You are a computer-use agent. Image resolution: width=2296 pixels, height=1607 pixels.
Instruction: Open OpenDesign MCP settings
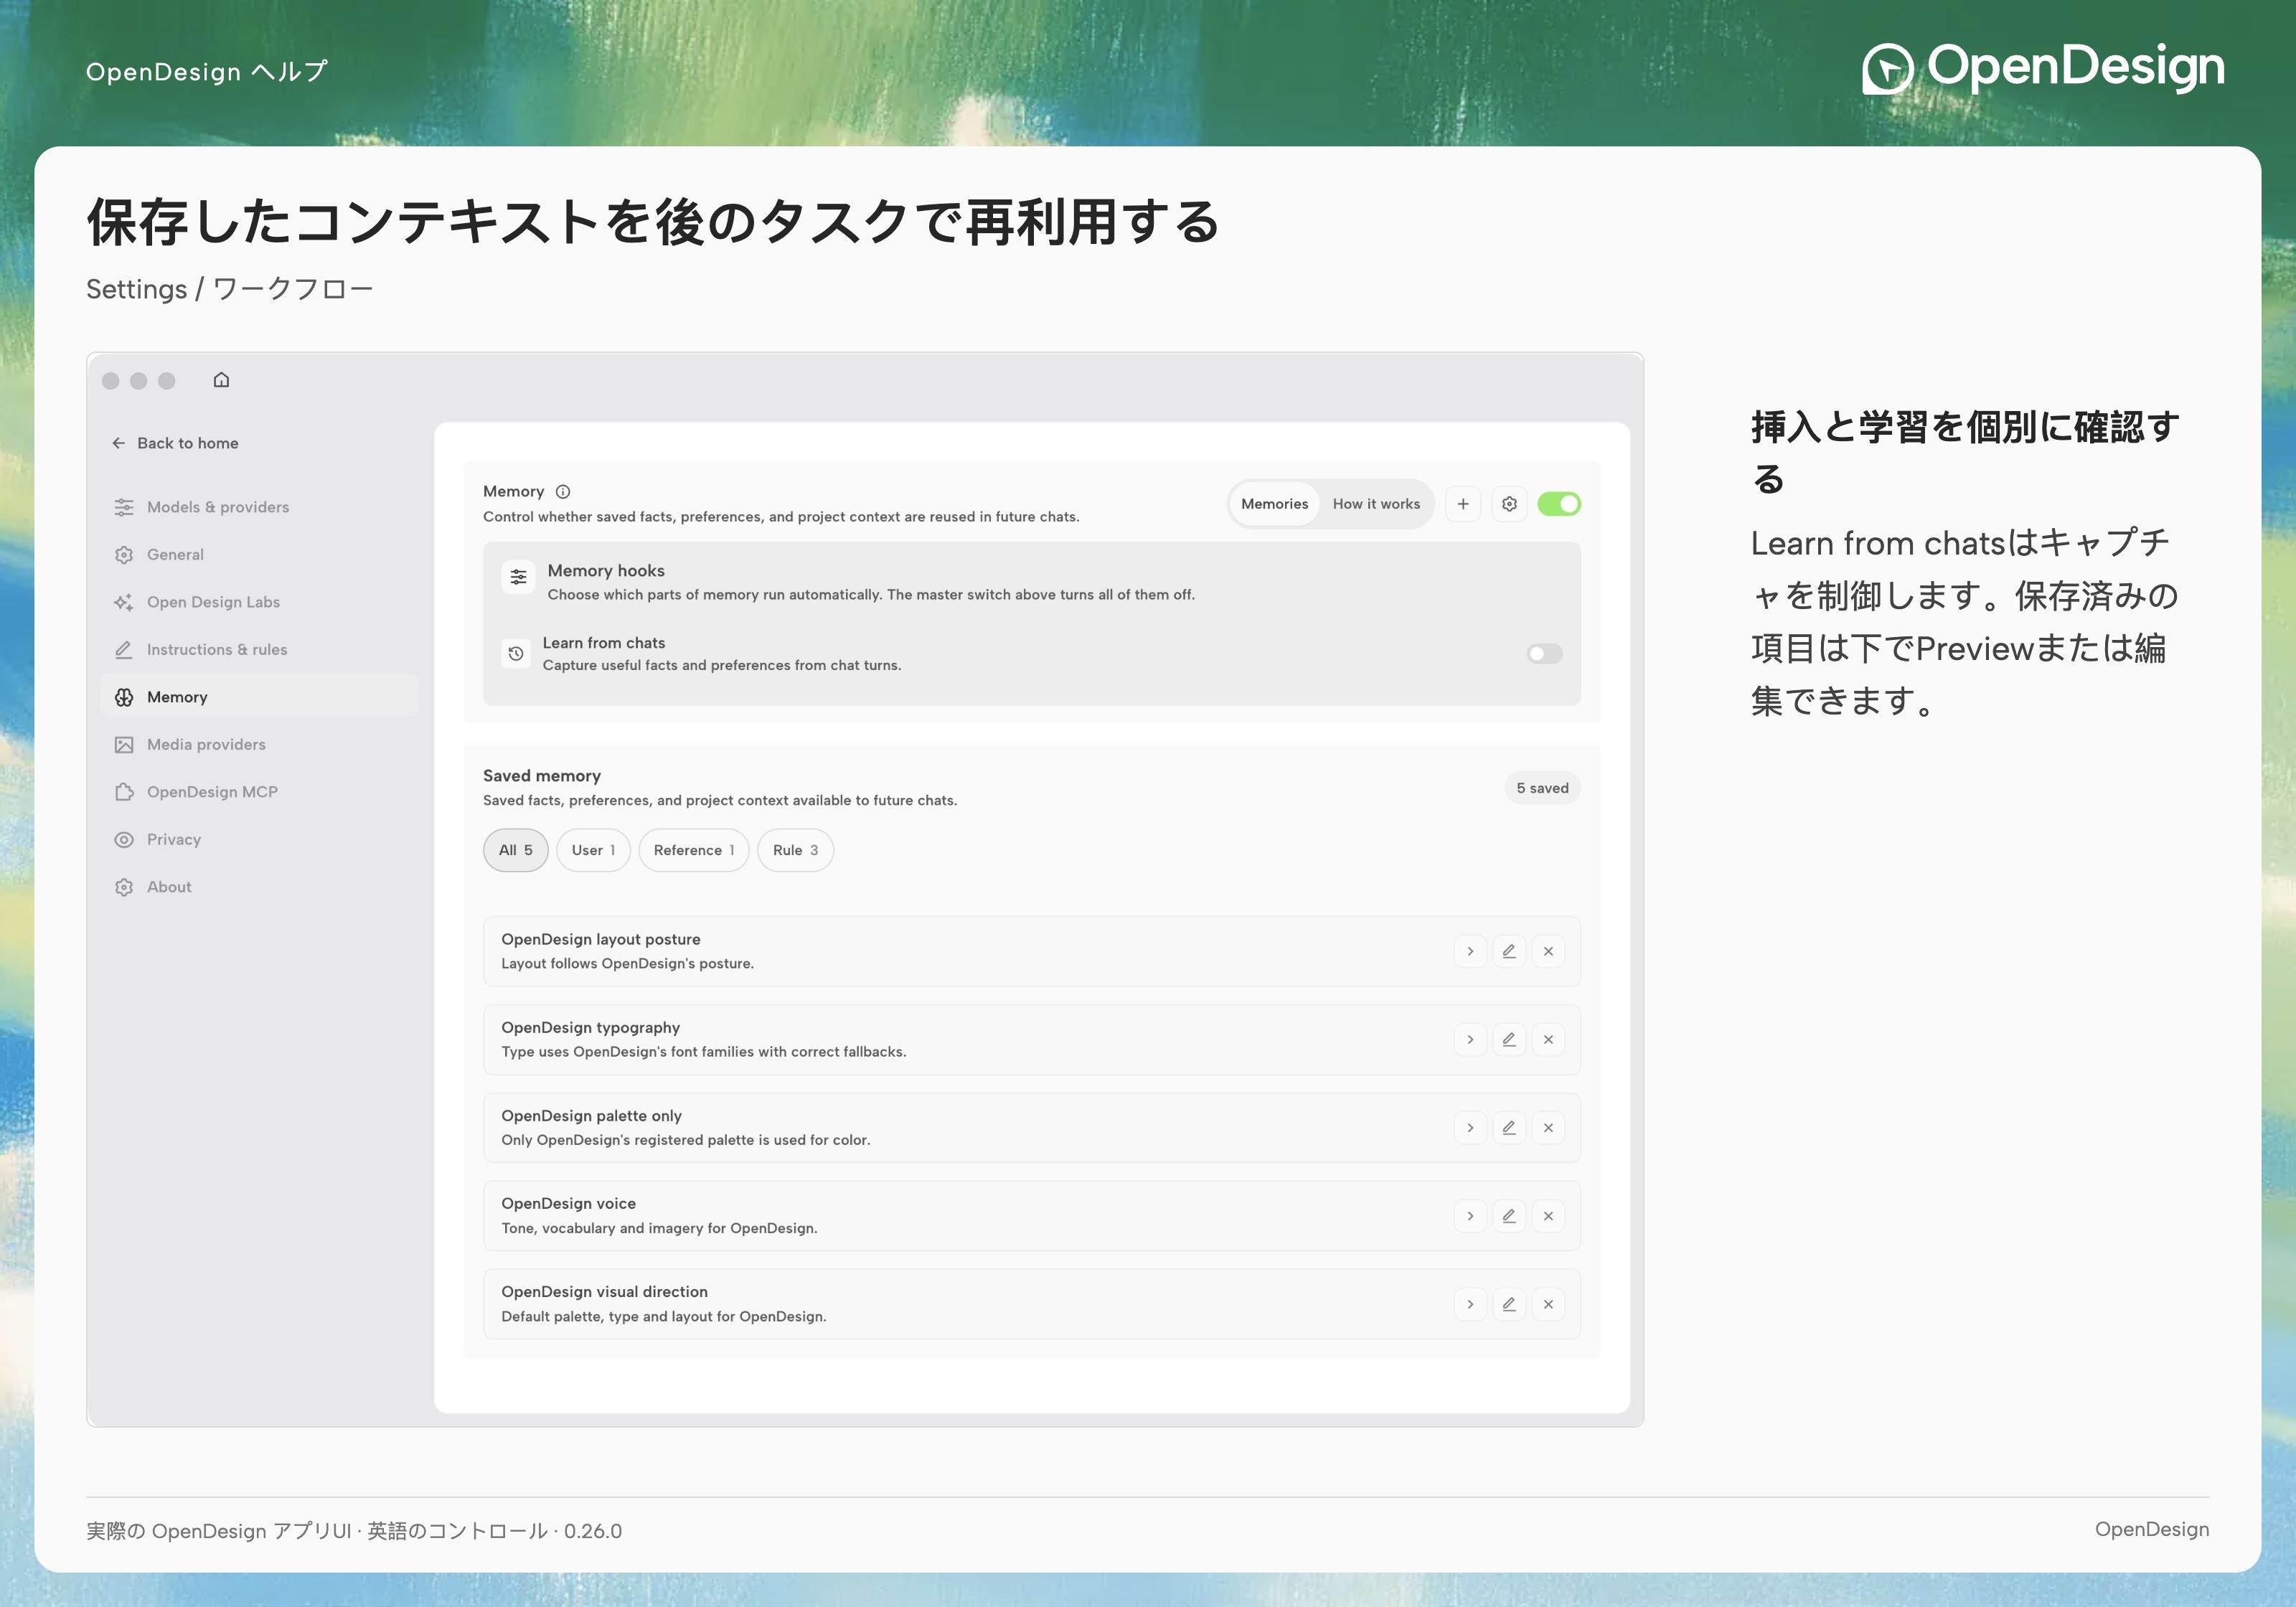[x=259, y=792]
